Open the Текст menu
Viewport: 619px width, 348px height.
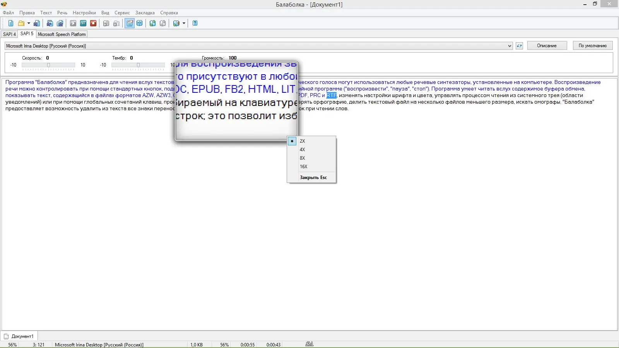tap(46, 13)
